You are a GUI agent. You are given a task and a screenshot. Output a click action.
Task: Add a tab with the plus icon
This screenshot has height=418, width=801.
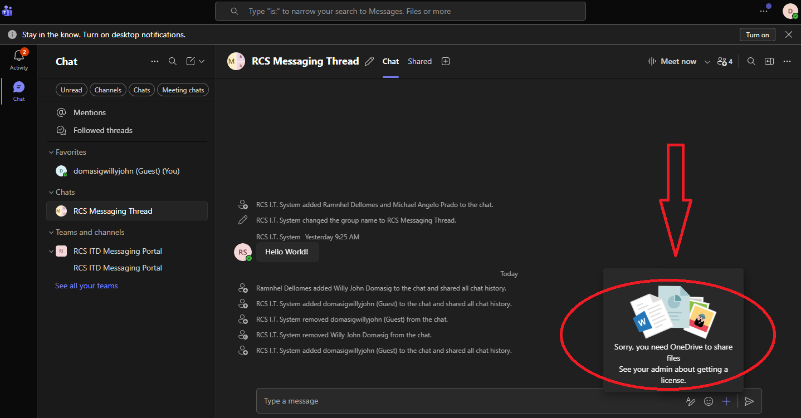[x=446, y=61]
